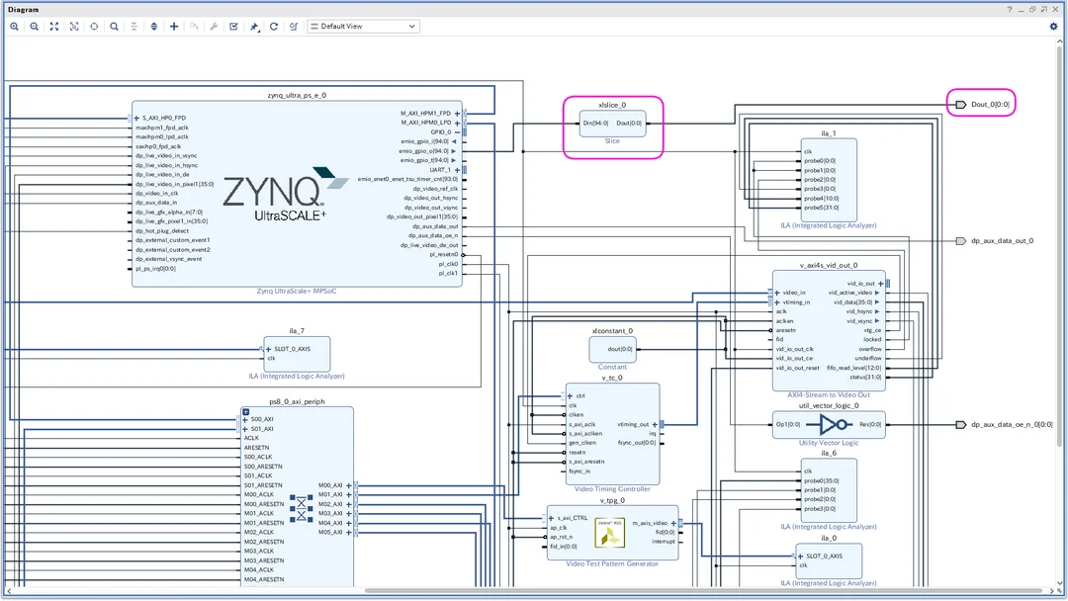Click the wrench Customize Block icon
Viewport: 1068px width, 601px height.
click(214, 27)
